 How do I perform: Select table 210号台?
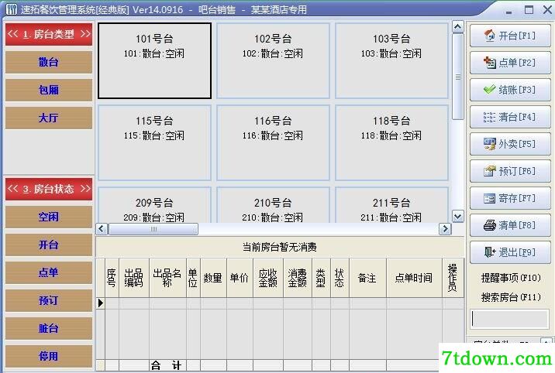[273, 205]
